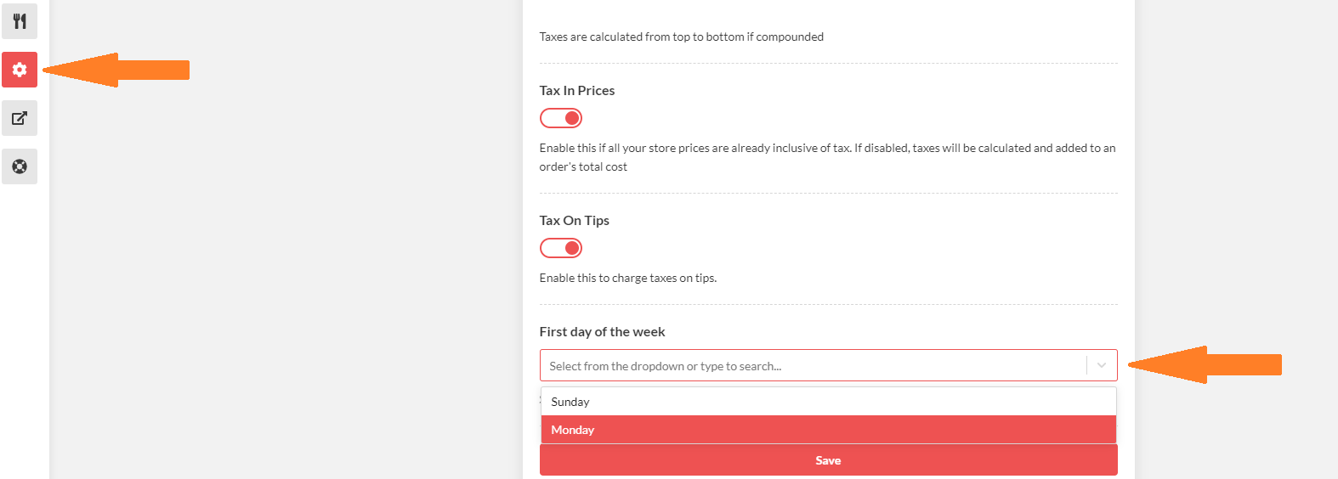Open the external link sidebar icon

[x=20, y=118]
